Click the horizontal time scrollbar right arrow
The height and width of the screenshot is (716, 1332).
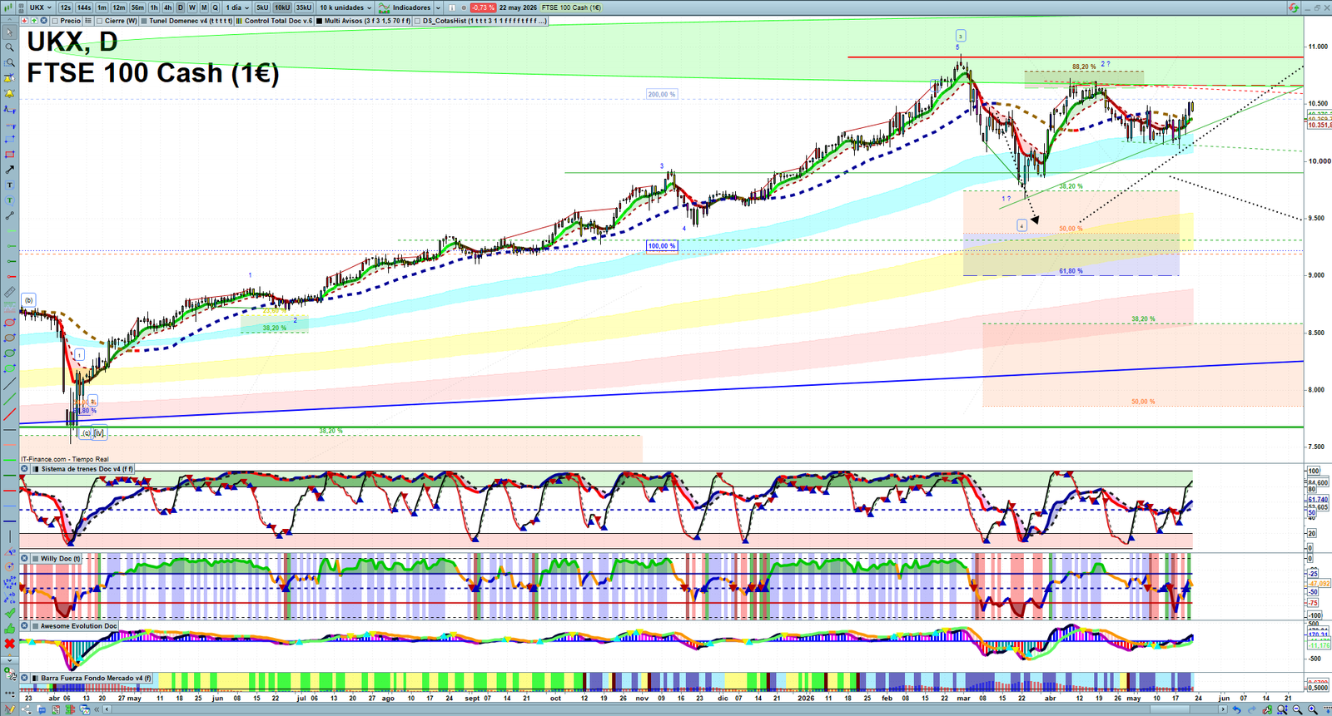[1222, 709]
